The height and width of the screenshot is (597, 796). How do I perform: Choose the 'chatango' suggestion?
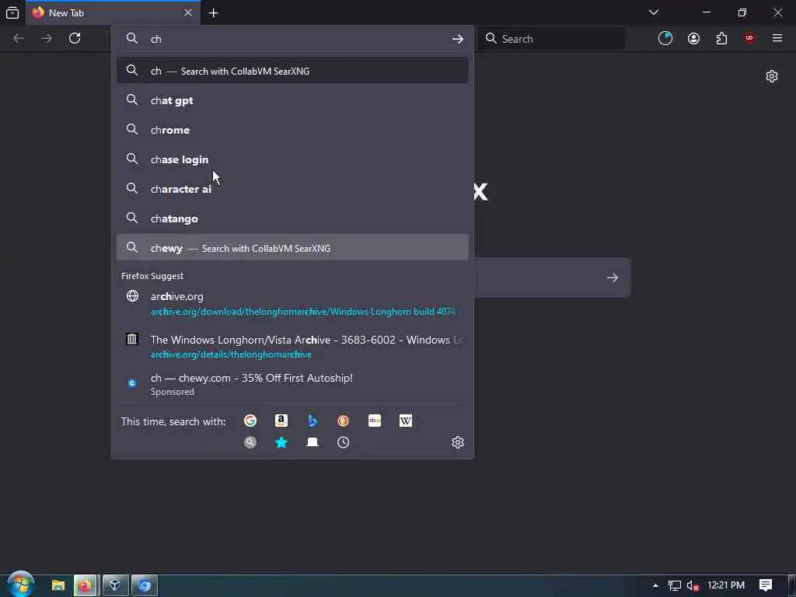tap(292, 218)
